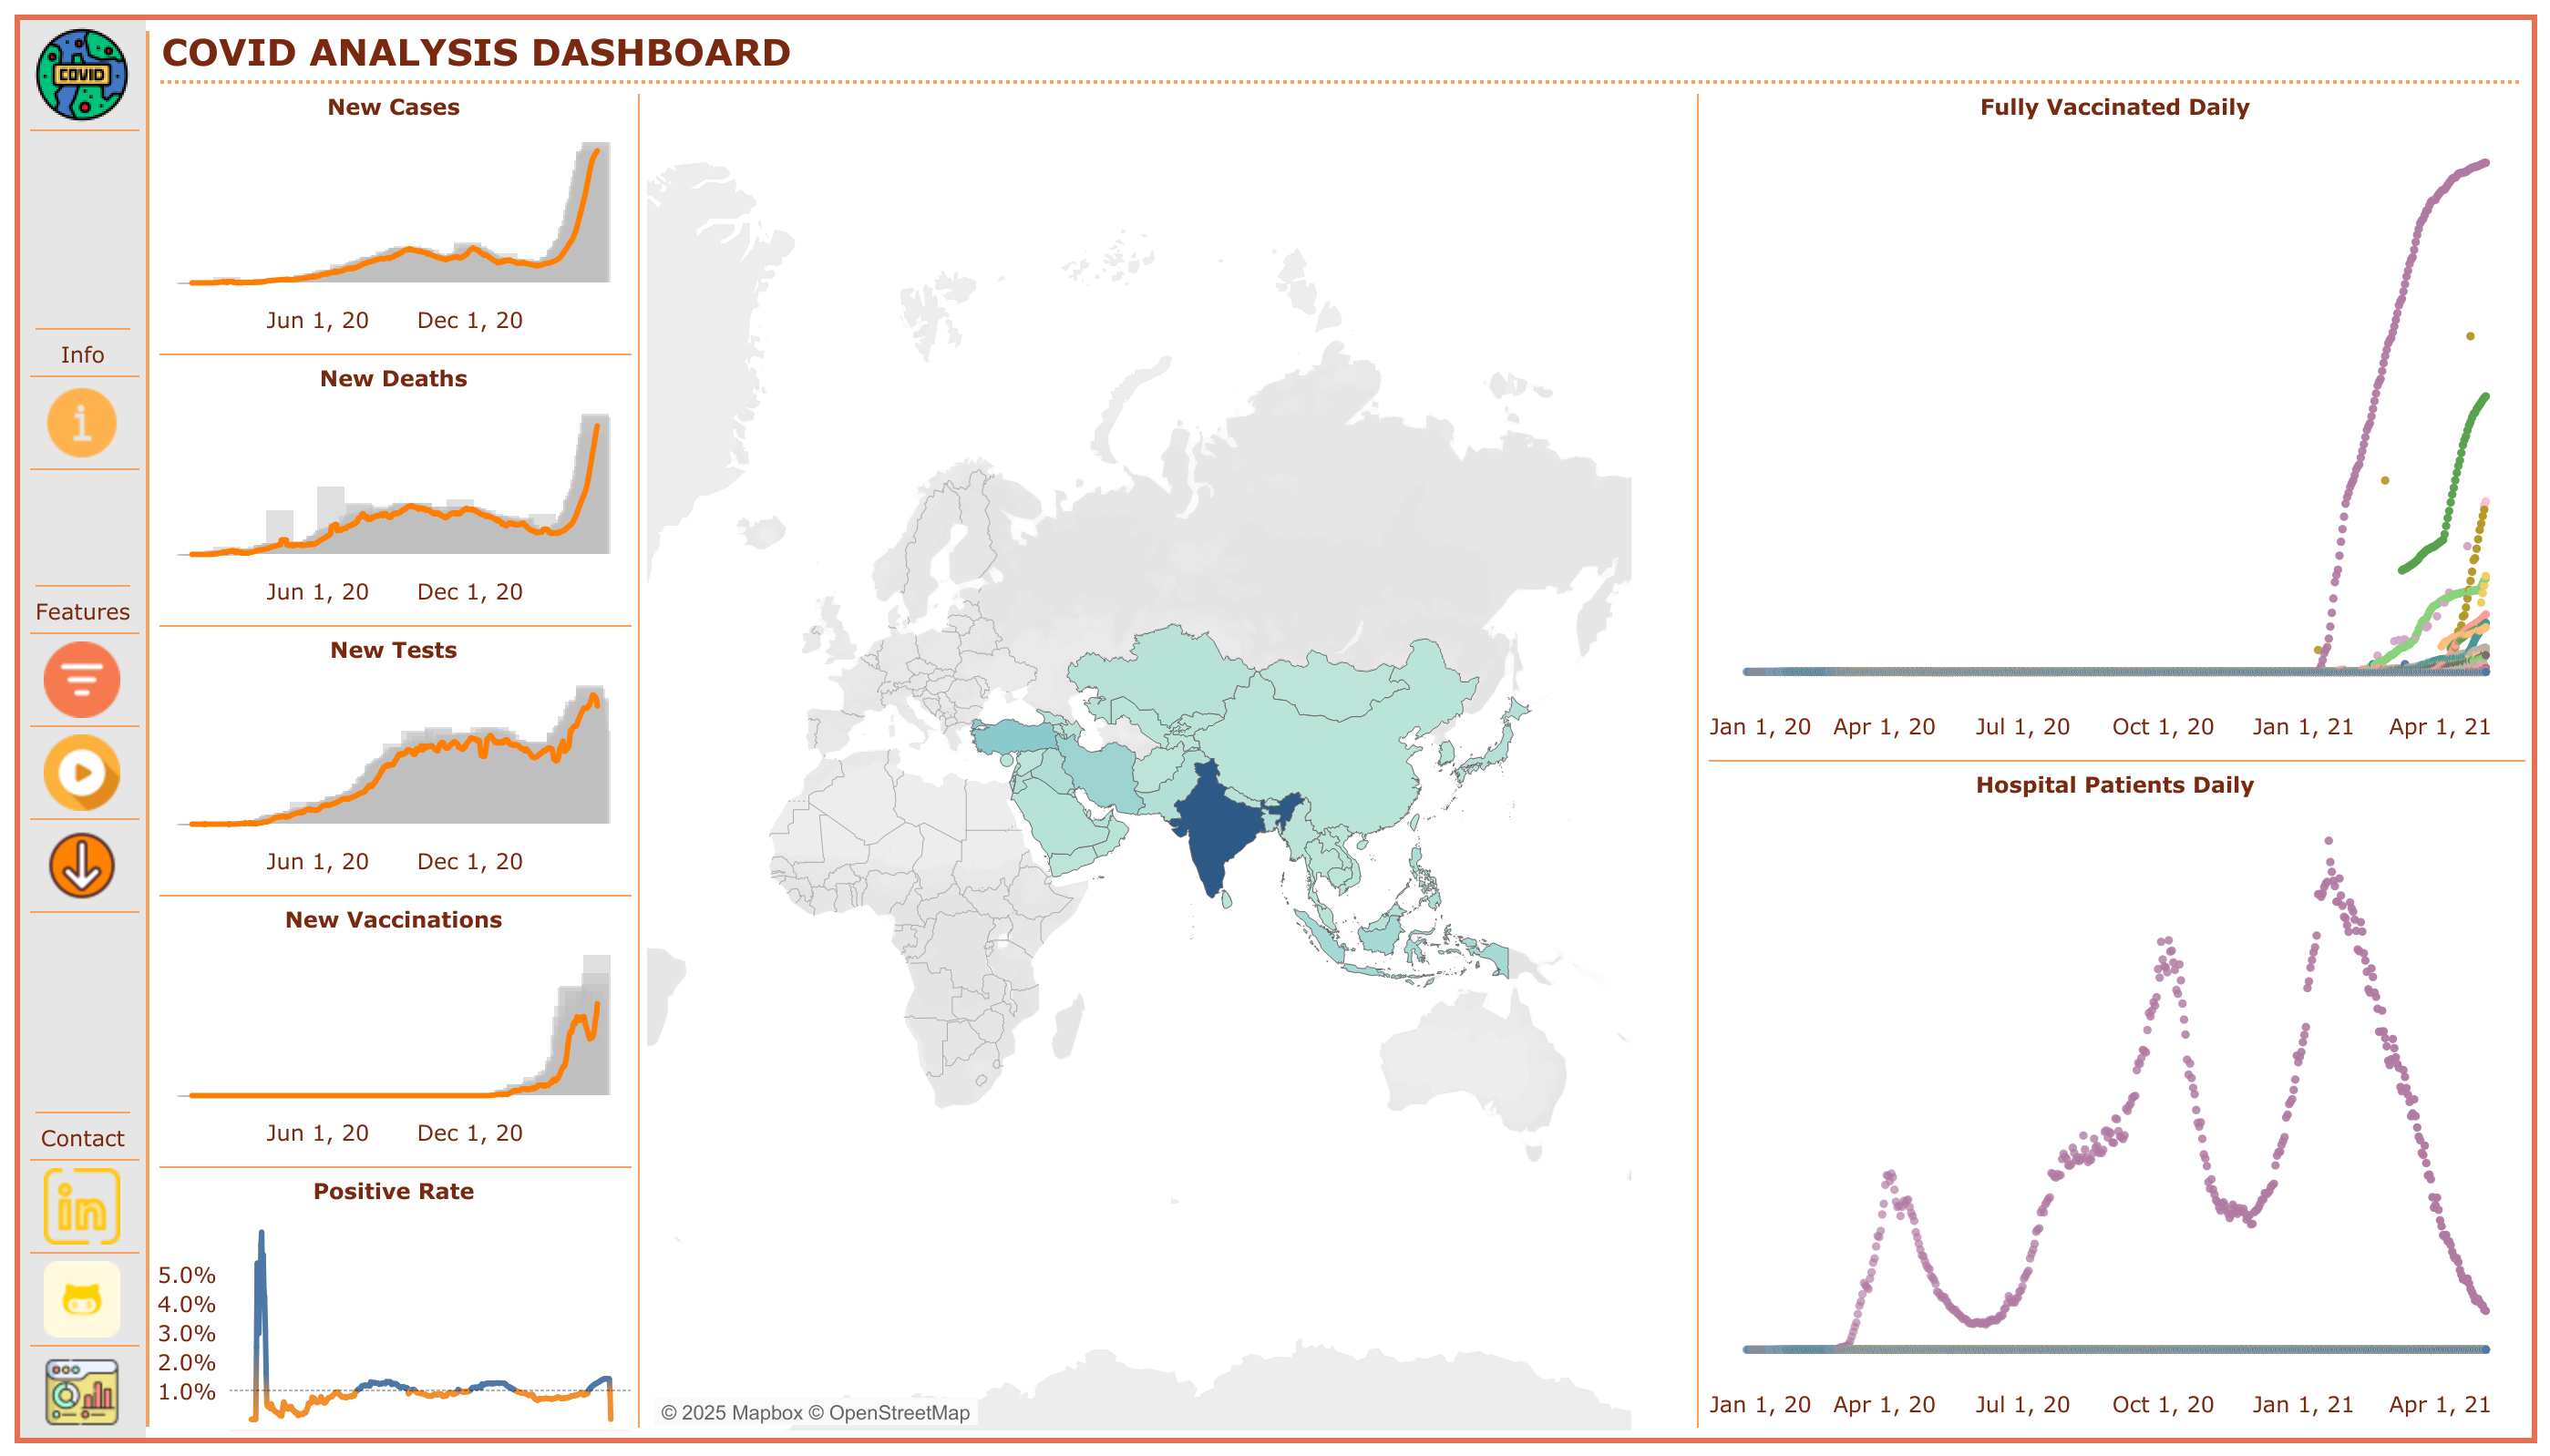
Task: Click Oct 1, 20 on Hospital Patients axis
Action: tap(2162, 1405)
